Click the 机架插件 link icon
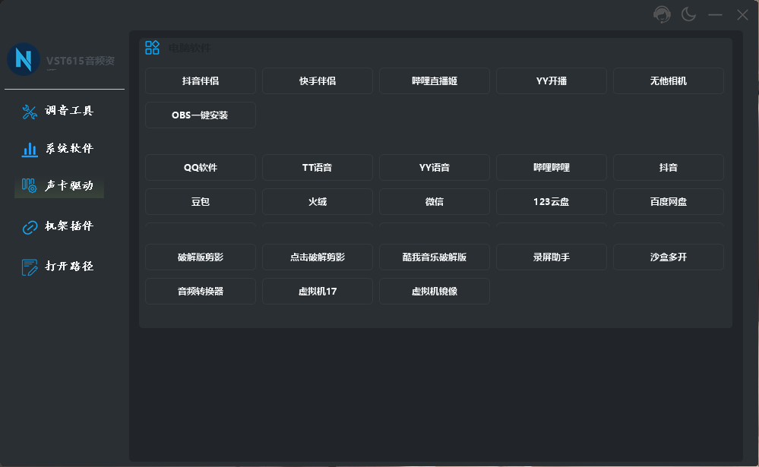Viewport: 759px width, 467px height. pyautogui.click(x=30, y=227)
